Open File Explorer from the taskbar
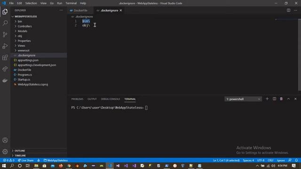 (x=36, y=166)
